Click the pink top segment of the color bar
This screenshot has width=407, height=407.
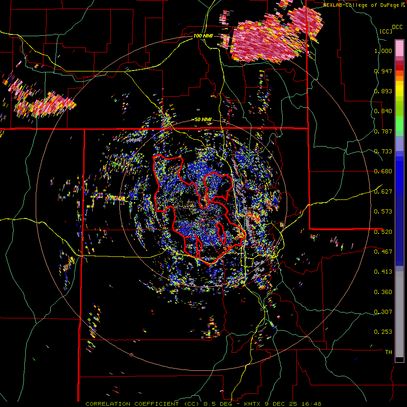tap(399, 48)
